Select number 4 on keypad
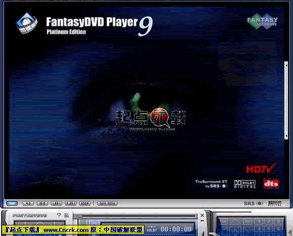The height and width of the screenshot is (236, 293). [x=259, y=229]
